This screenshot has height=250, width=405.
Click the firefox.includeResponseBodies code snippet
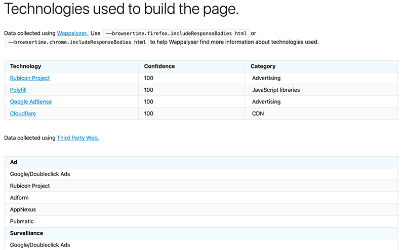176,33
